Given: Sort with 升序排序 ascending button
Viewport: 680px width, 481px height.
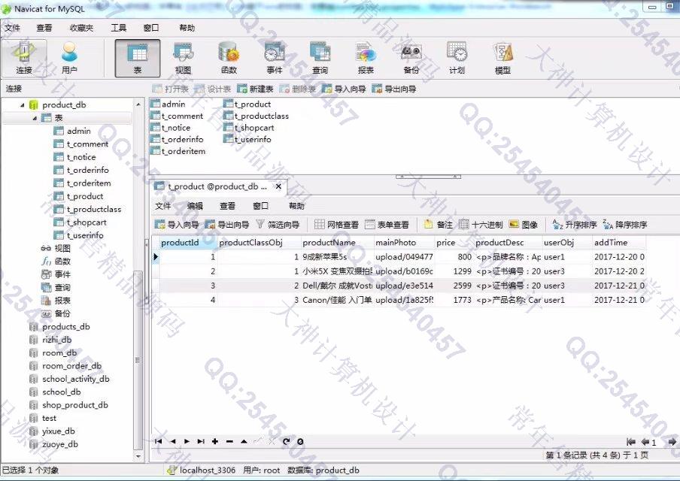Looking at the screenshot, I should coord(575,225).
